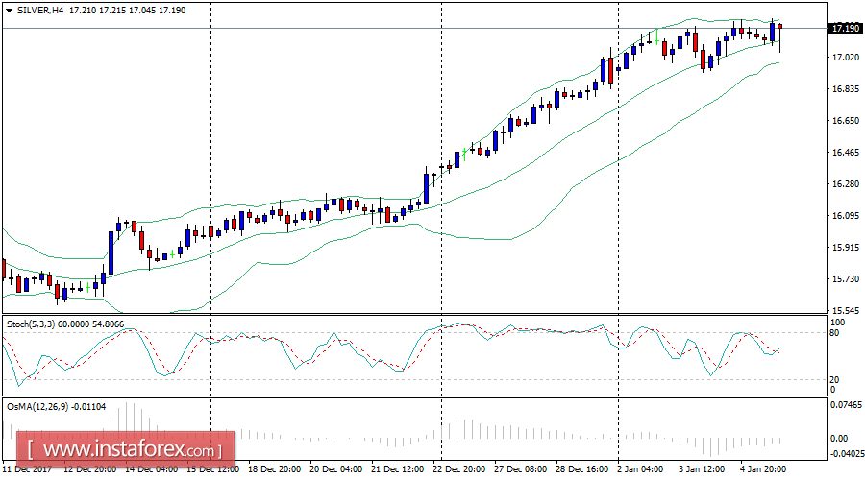Screen dimensions: 865x480
Task: Click the OsMA scale value 0.00
Action: point(839,439)
